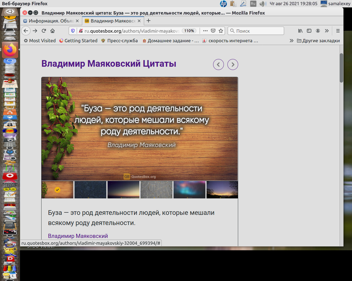This screenshot has height=281, width=352.
Task: Focus the Поиск search field
Action: point(256,31)
